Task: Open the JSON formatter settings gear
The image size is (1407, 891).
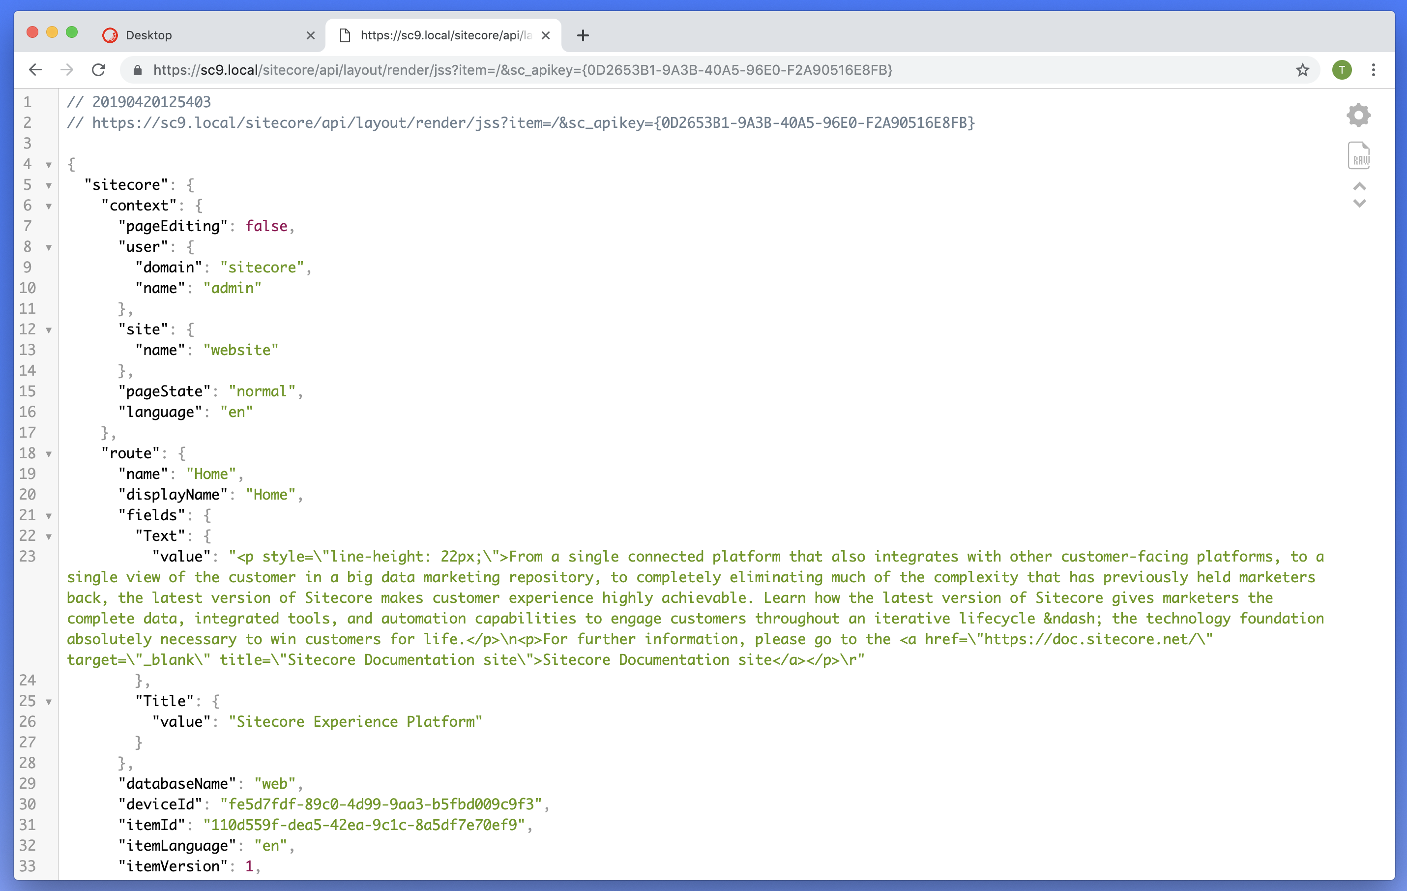Action: (x=1358, y=115)
